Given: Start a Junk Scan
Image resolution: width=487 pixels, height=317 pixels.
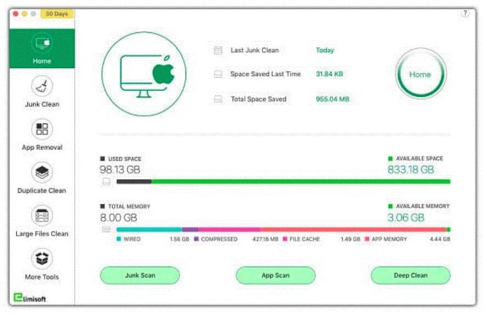Looking at the screenshot, I should click(140, 275).
